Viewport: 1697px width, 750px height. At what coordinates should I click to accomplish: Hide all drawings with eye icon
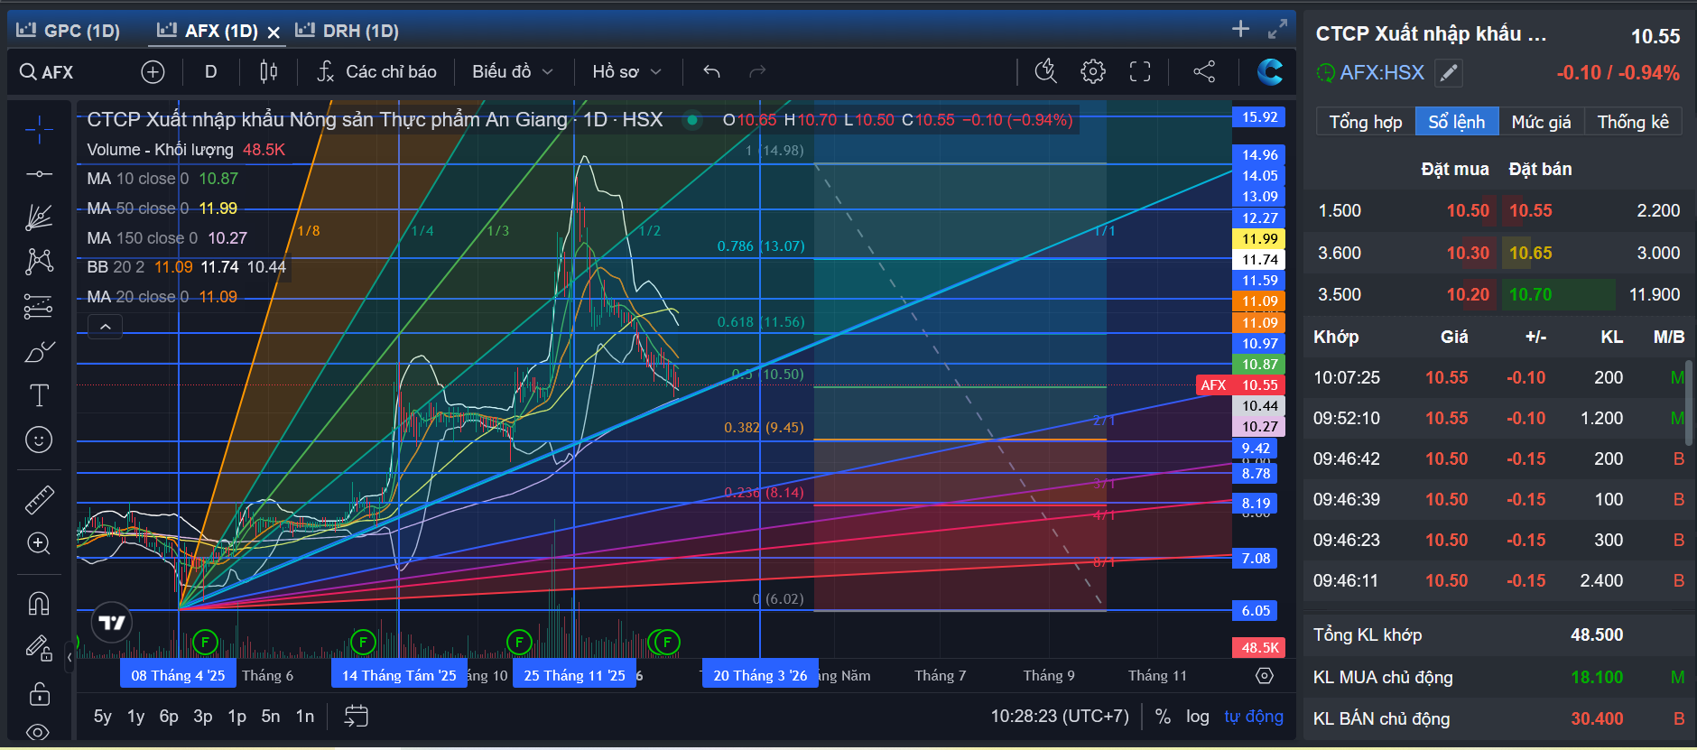click(x=39, y=732)
